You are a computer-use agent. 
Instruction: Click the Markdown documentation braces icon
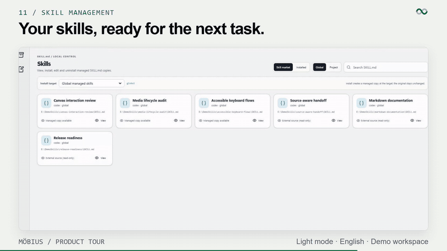tap(361, 103)
